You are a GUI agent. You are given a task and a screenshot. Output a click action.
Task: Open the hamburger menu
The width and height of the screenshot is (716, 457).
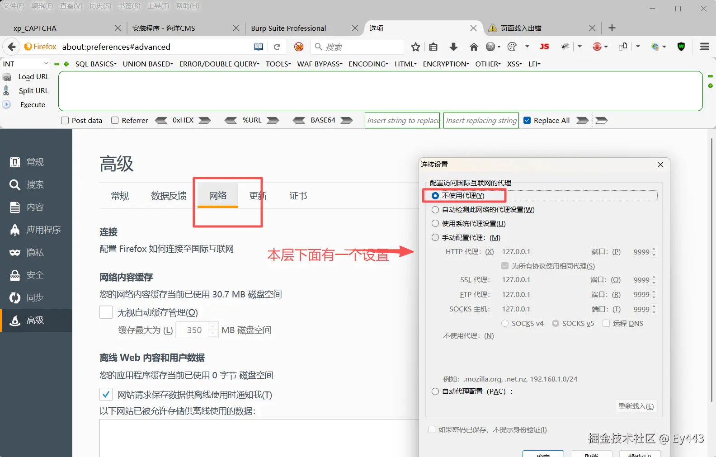point(704,47)
